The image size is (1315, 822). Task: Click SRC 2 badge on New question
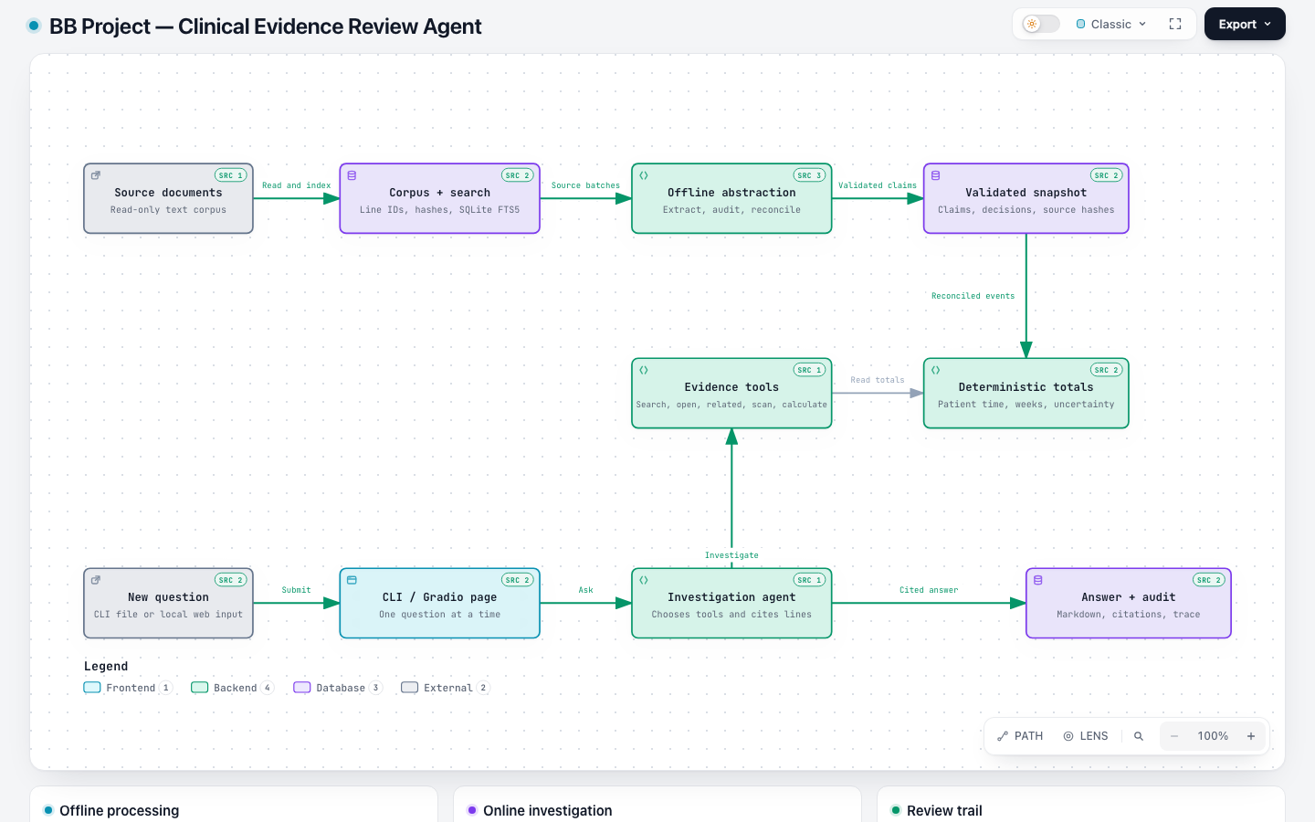(230, 580)
